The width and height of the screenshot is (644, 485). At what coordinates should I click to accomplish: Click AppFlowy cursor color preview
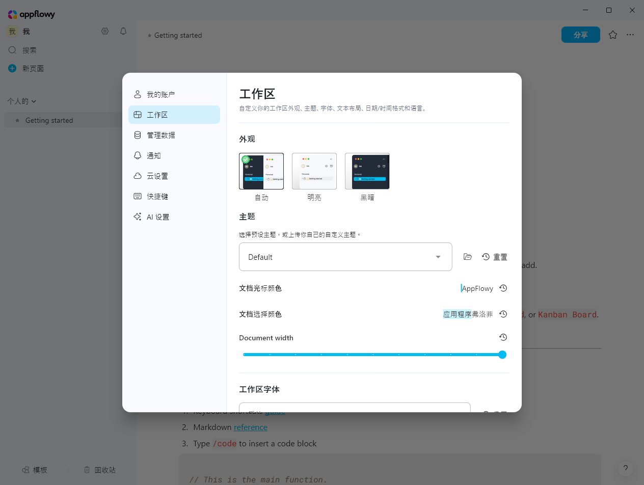tap(477, 288)
